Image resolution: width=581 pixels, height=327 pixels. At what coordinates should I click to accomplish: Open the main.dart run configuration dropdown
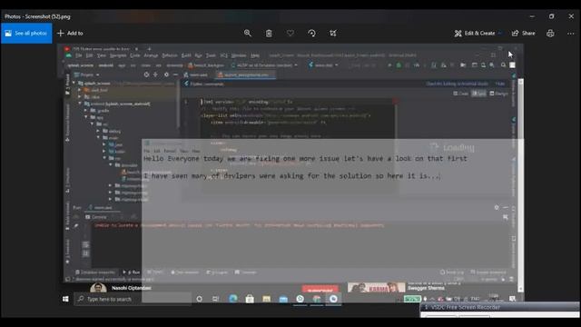coord(323,65)
